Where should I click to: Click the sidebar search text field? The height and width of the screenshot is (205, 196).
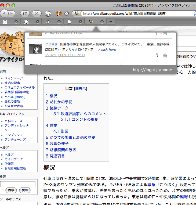click(18, 184)
